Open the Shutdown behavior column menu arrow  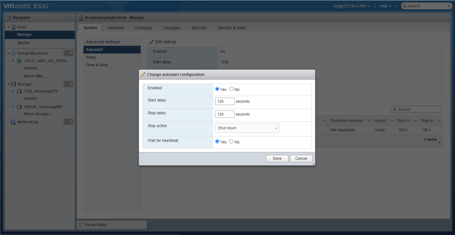click(x=368, y=121)
